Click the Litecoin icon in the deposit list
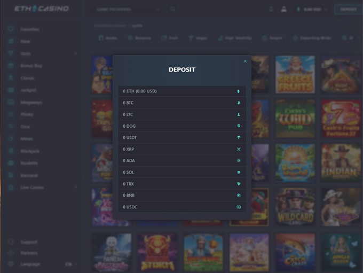This screenshot has width=363, height=273. tap(239, 114)
